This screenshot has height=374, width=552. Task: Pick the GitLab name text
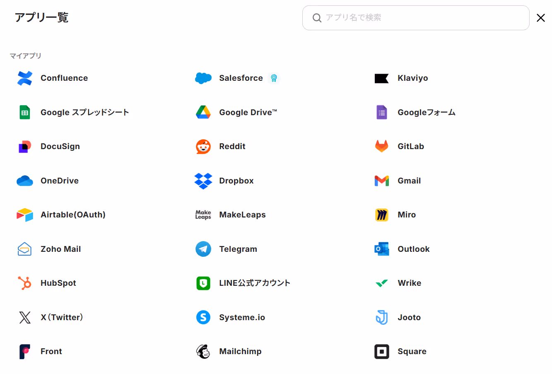click(x=411, y=147)
